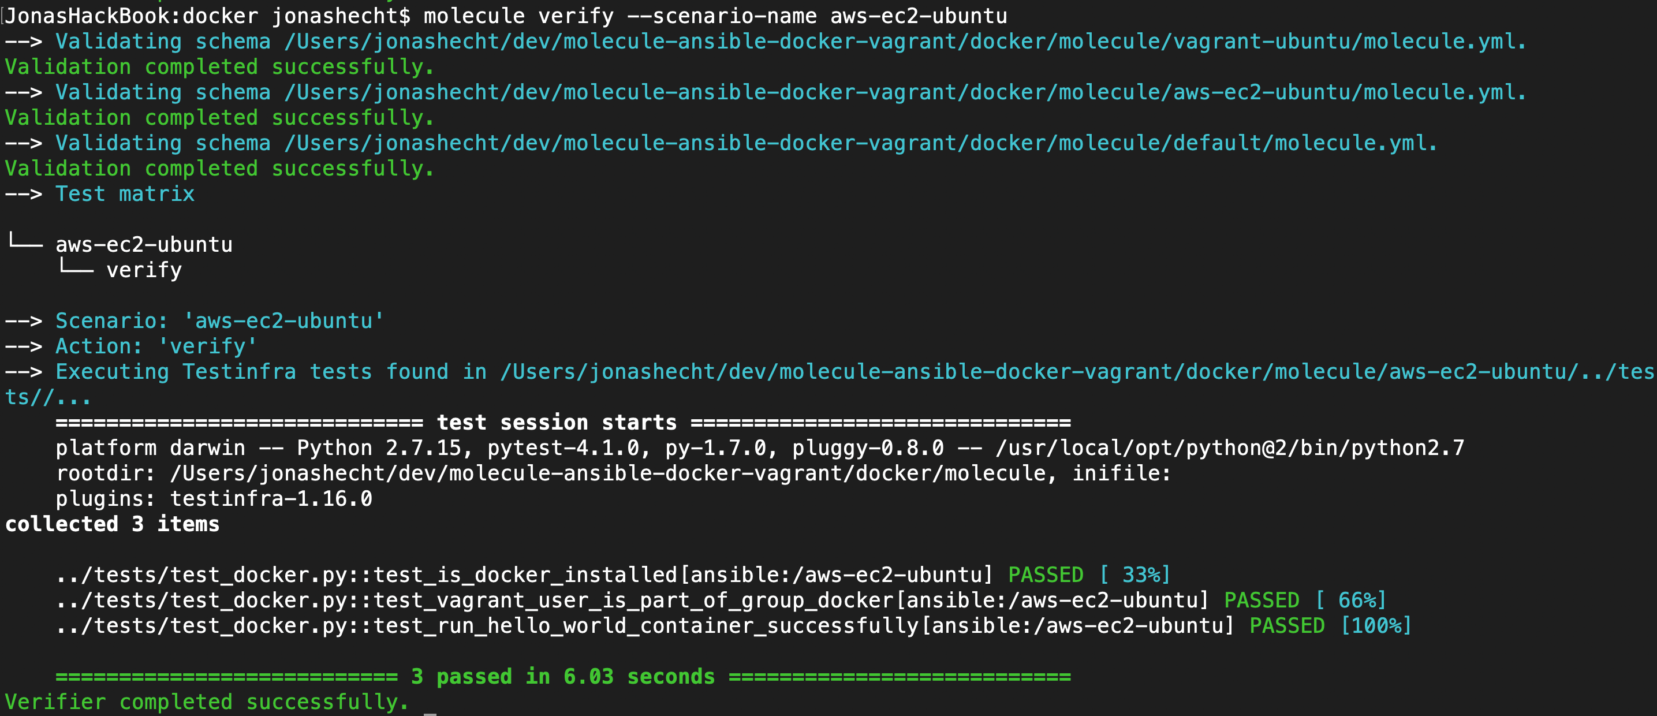Click the test_vagrant_user_is_part_of_group_docker test entry
1657x716 pixels.
(x=632, y=600)
